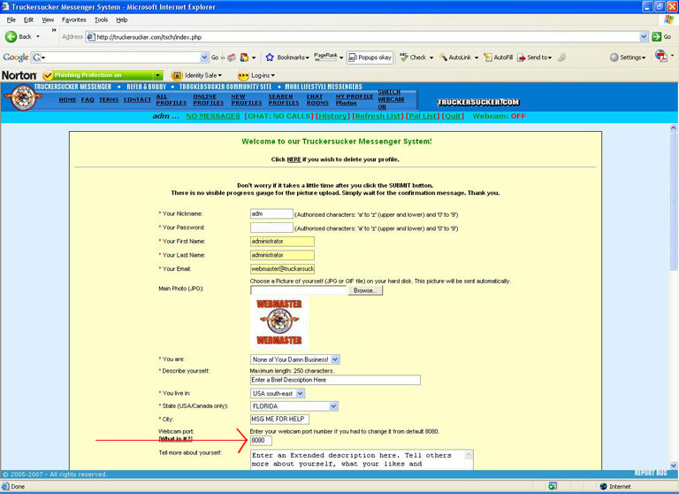Image resolution: width=679 pixels, height=494 pixels.
Task: Open ALL PROFILES link
Action: click(171, 100)
